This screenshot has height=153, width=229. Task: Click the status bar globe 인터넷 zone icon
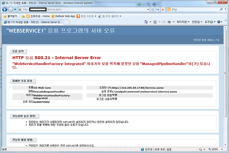[142, 150]
